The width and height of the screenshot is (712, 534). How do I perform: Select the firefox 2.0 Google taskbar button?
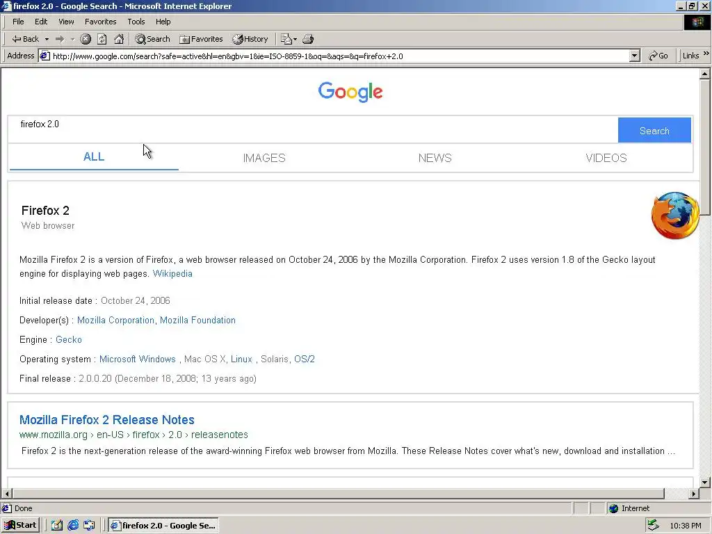[x=163, y=526]
